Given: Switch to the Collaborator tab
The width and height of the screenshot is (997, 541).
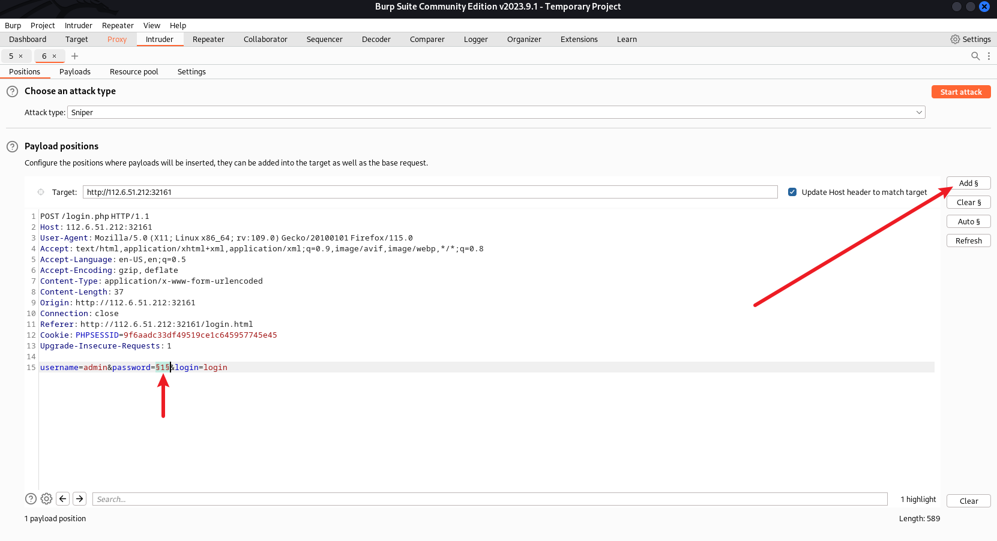Looking at the screenshot, I should tap(265, 39).
